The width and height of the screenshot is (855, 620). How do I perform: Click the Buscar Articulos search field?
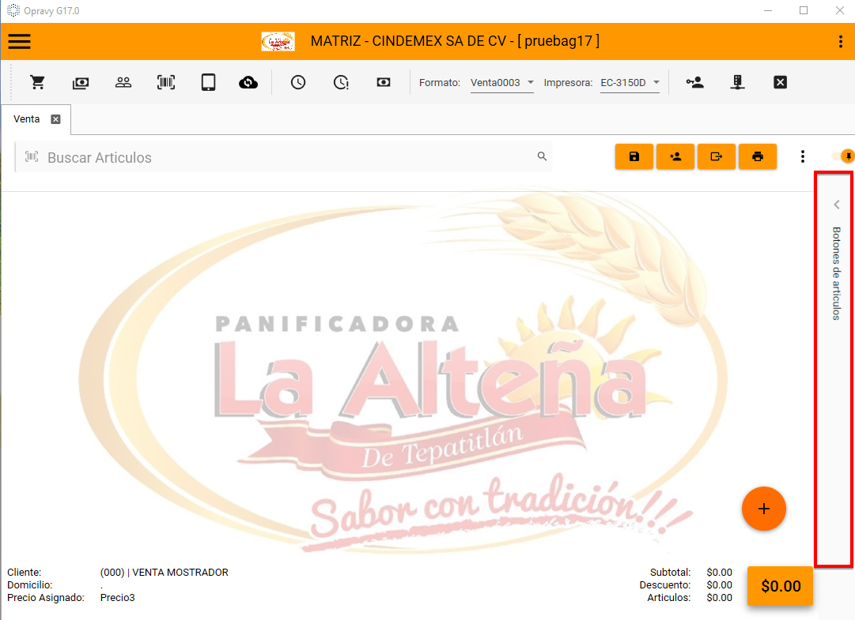pos(283,156)
